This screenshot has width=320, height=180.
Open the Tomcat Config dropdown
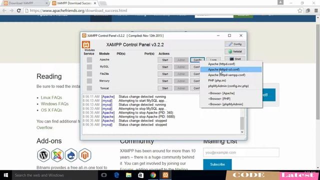coord(195,88)
